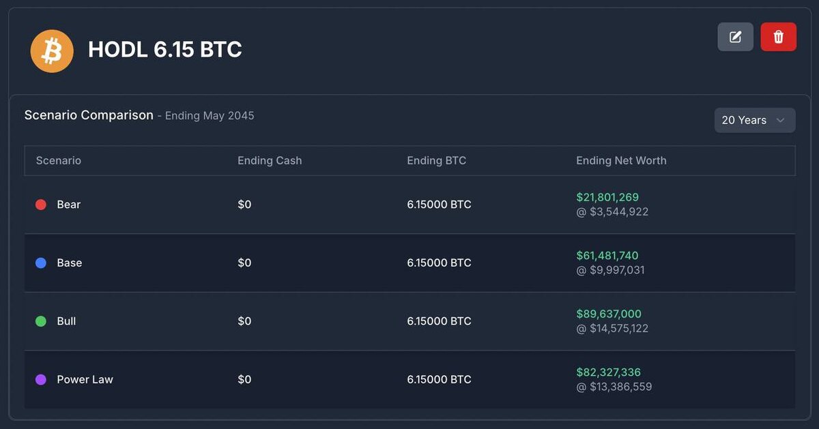Select the Bull scenario row label
This screenshot has width=819, height=429.
(66, 321)
